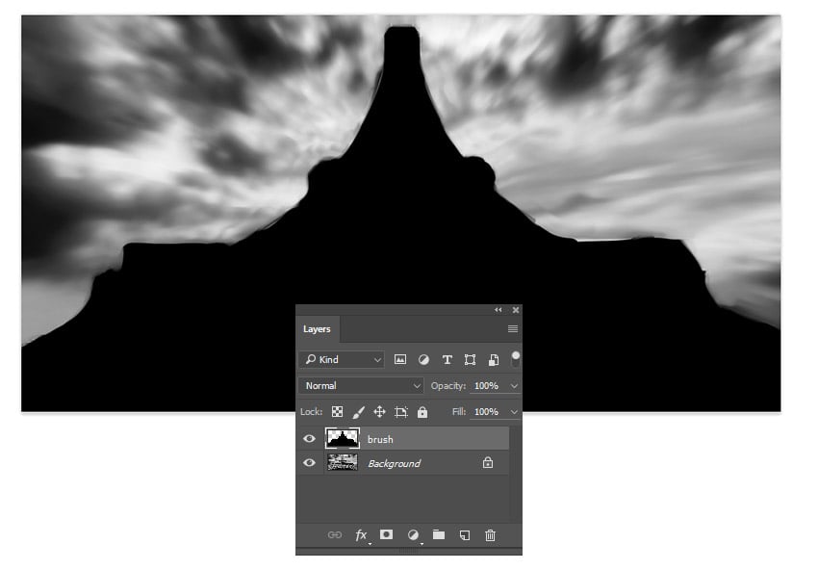Add a layer mask to brush layer
Viewport: 818px width, 570px height.
387,534
